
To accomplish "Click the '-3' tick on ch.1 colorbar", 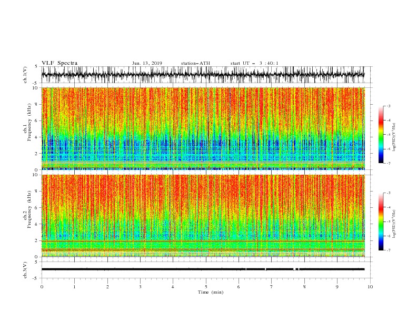I will (388, 106).
